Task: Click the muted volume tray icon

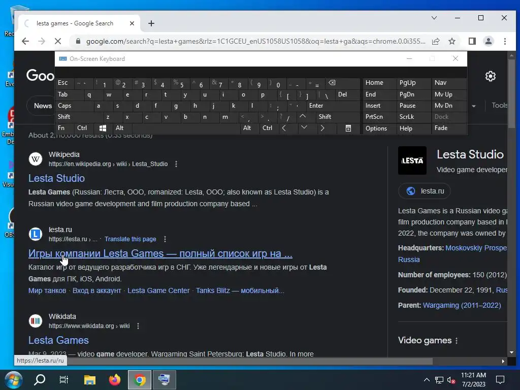Action: point(451,380)
